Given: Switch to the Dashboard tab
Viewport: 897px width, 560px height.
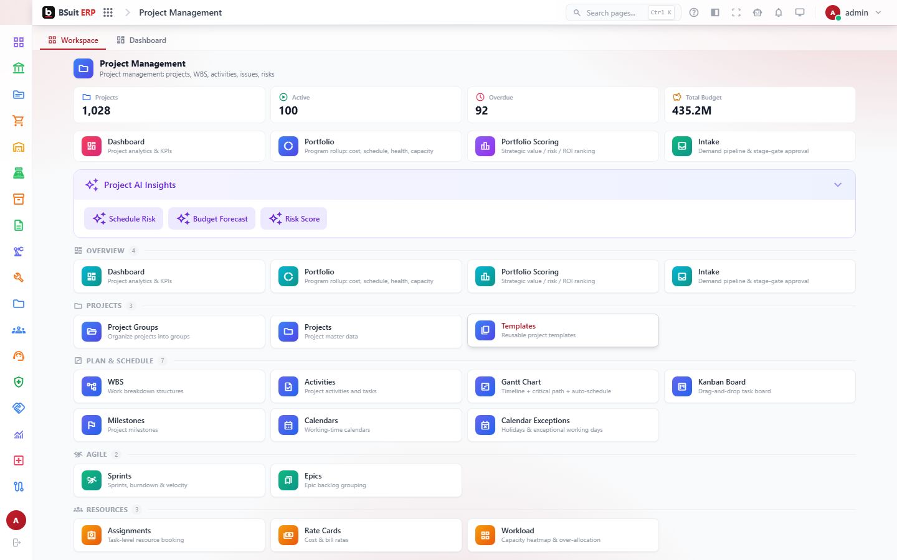Looking at the screenshot, I should (141, 40).
